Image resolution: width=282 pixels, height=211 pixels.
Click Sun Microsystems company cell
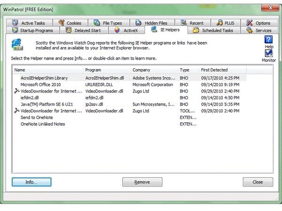coord(153,104)
